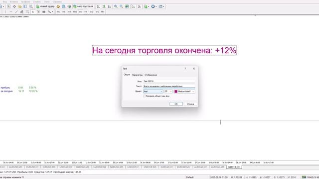319x179 pixels.
Task: Switch chart to line chart icon
Action: [110, 6]
